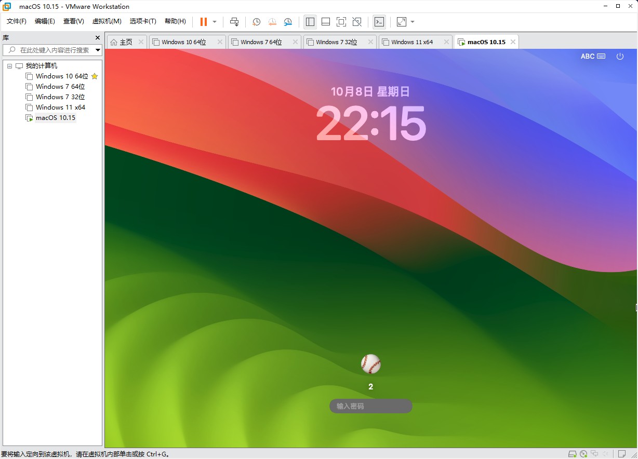Collapse the 我的计算机 tree node
The width and height of the screenshot is (638, 459).
pos(8,65)
